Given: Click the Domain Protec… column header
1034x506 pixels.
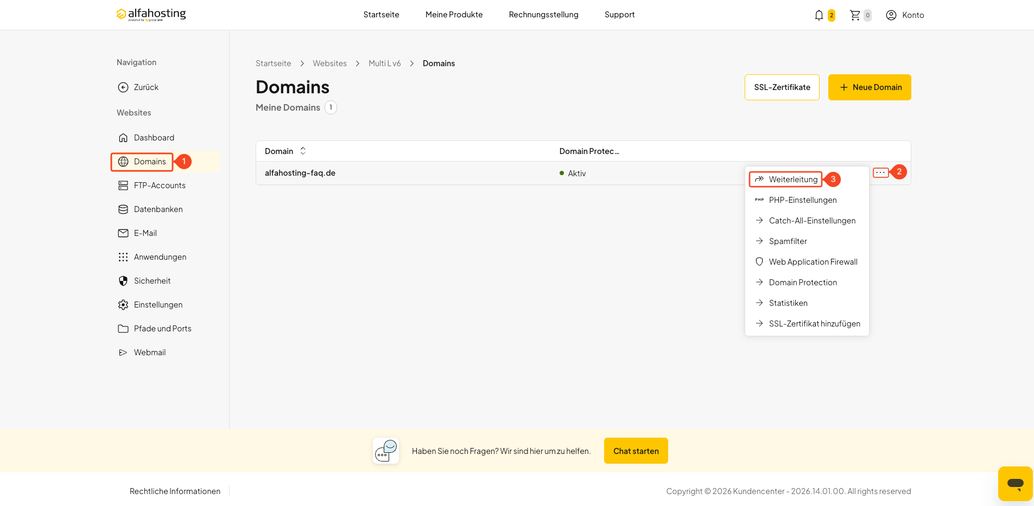Looking at the screenshot, I should [589, 151].
